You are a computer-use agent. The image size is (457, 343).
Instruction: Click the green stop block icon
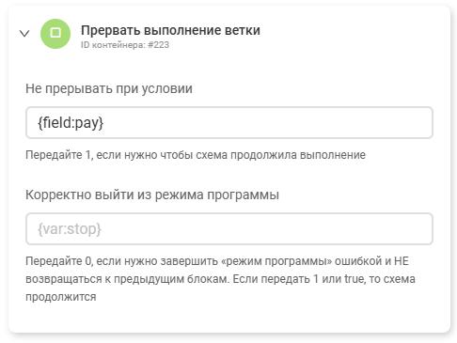55,34
